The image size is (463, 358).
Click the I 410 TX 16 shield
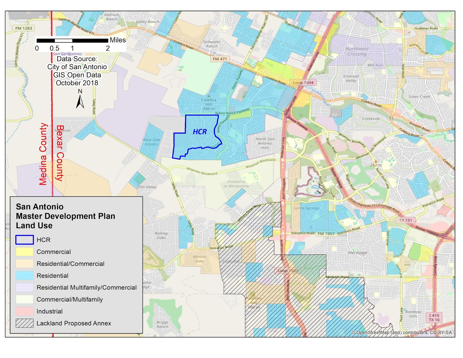434,317
